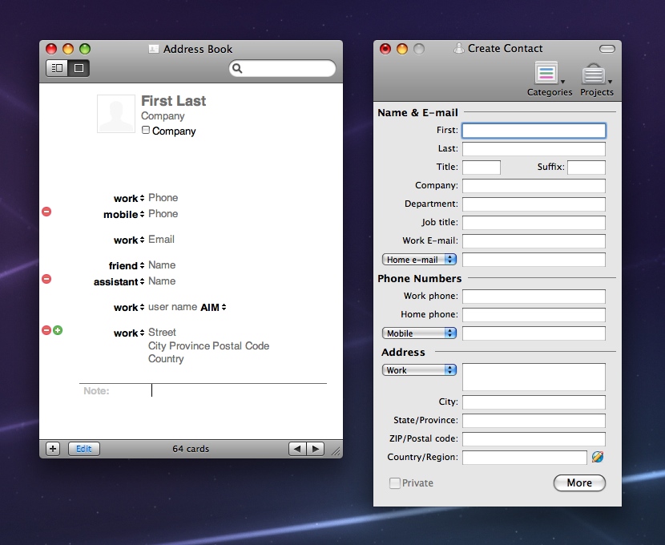Viewport: 665px width, 545px height.
Task: Enable the Company checkbox
Action: point(146,130)
